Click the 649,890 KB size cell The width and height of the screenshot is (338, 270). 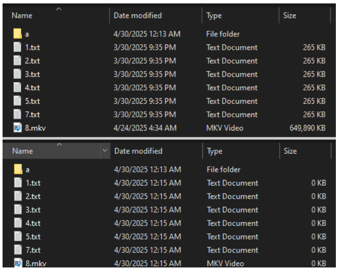(307, 128)
